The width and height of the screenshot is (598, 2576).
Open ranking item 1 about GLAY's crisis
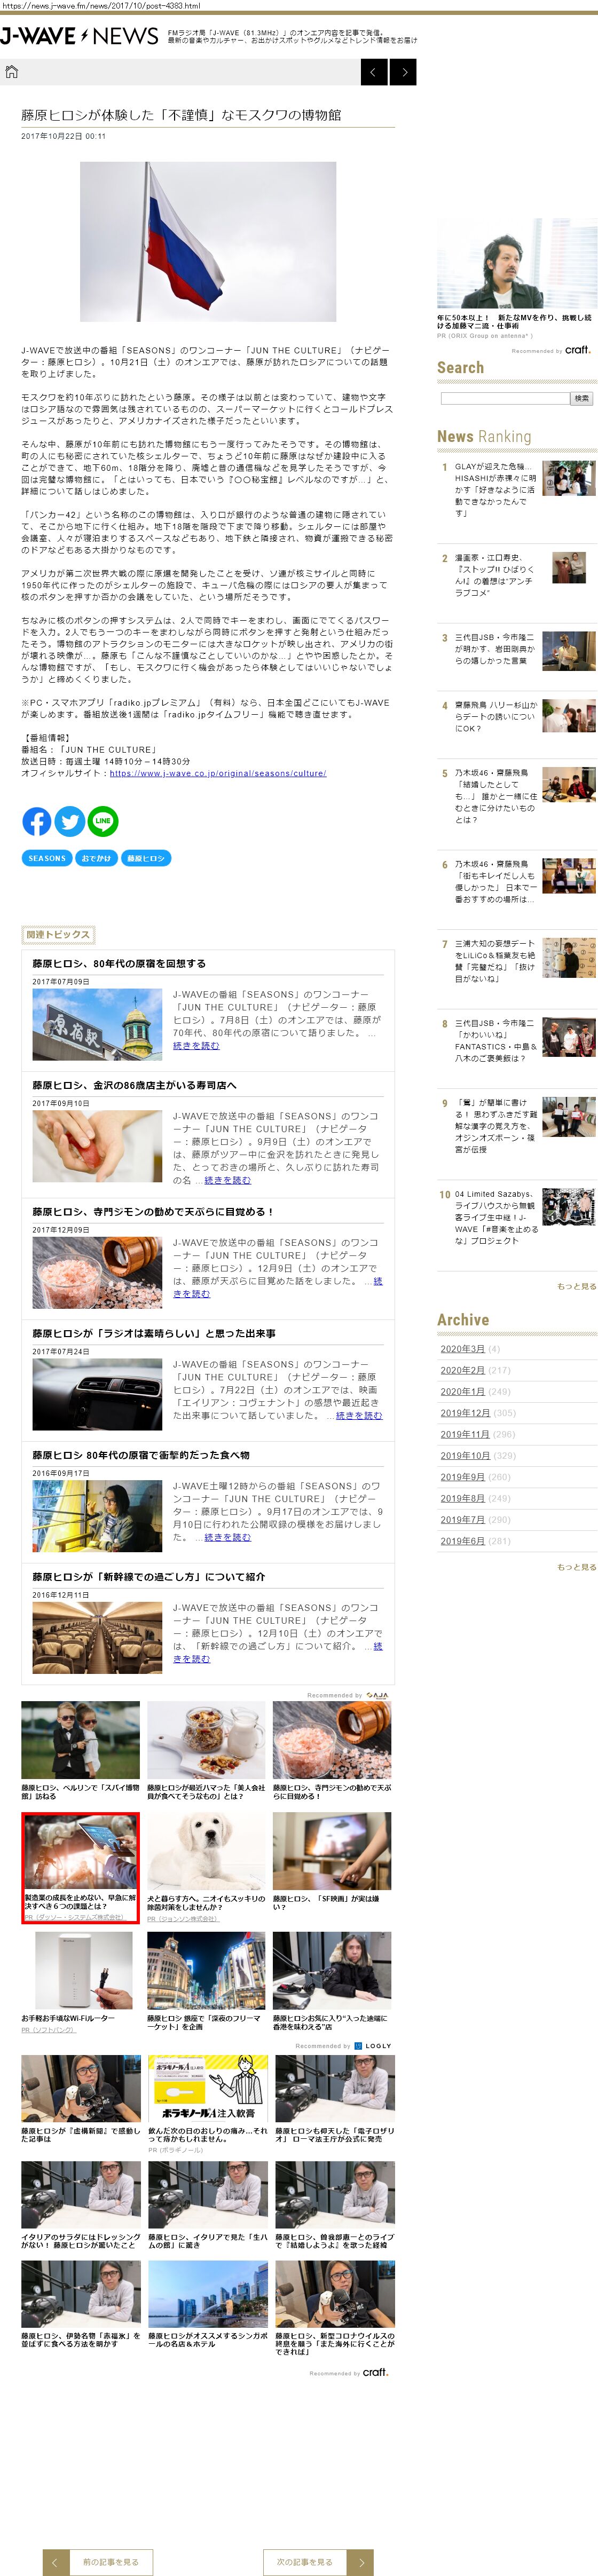click(x=495, y=490)
